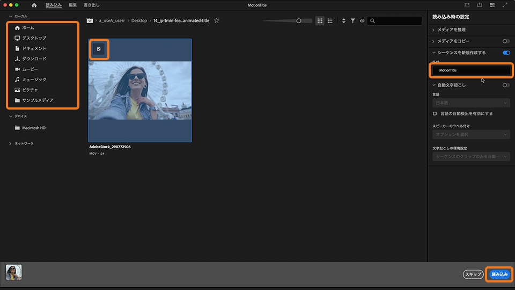Open the シーケンスのクリップのみを自動 dropdown
This screenshot has width=515, height=290.
pyautogui.click(x=471, y=156)
